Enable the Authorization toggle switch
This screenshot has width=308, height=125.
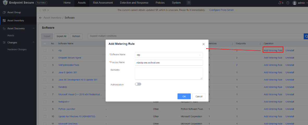click(138, 84)
